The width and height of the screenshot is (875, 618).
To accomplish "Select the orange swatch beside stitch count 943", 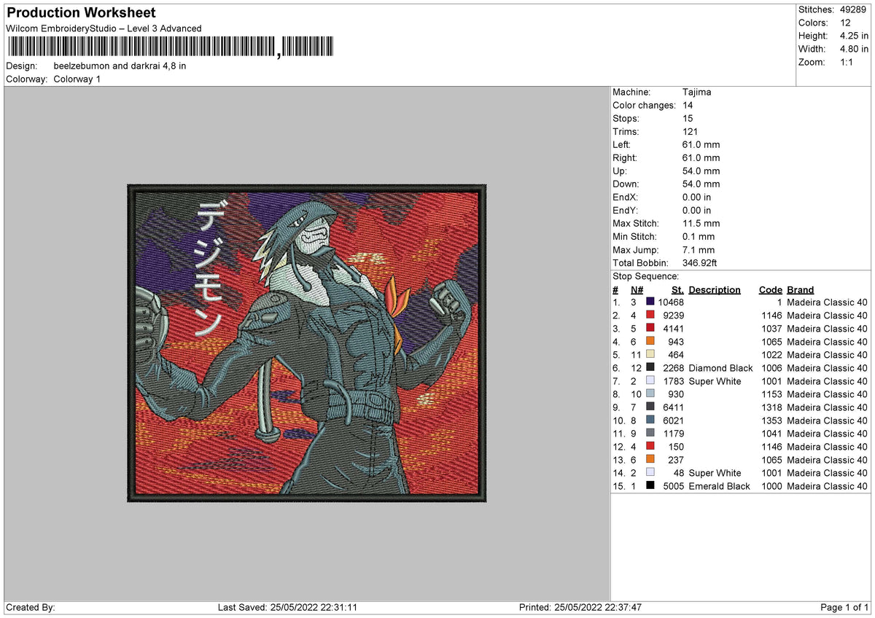I will (x=650, y=341).
